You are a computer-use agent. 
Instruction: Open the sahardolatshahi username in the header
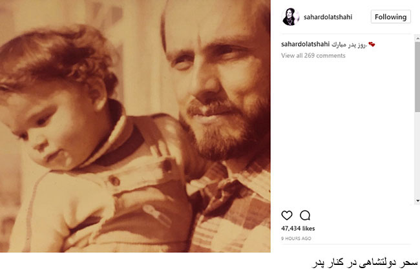(328, 17)
